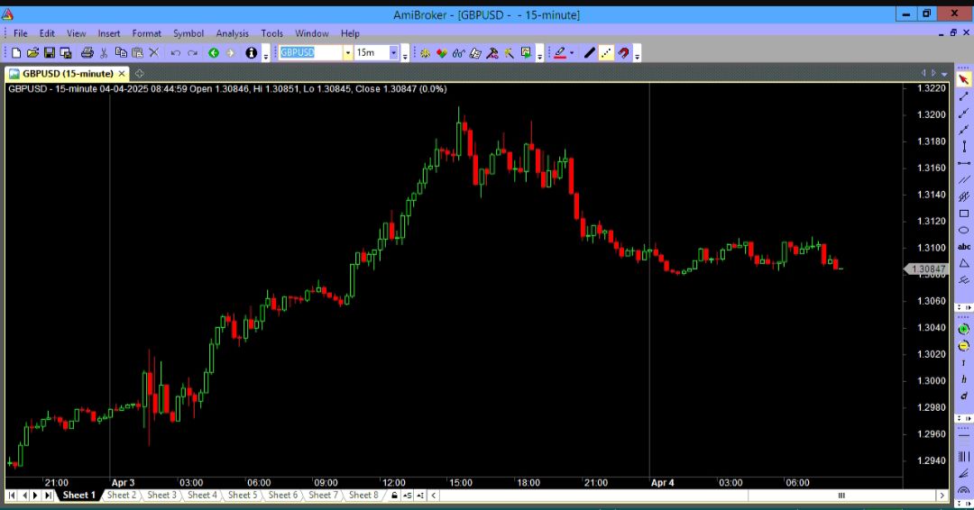Jump to first sheet navigation button
The width and height of the screenshot is (974, 510).
pyautogui.click(x=12, y=495)
